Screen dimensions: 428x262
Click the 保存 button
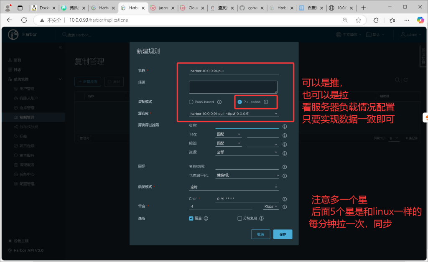(283, 234)
